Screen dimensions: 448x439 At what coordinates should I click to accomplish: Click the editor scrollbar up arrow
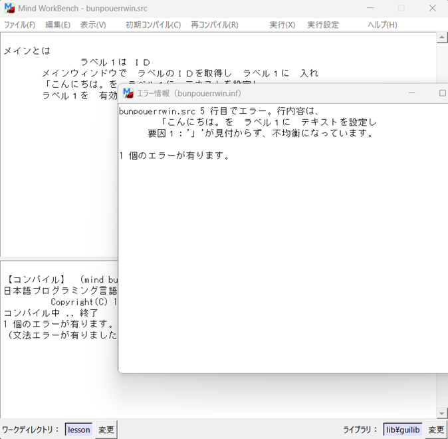(x=442, y=37)
